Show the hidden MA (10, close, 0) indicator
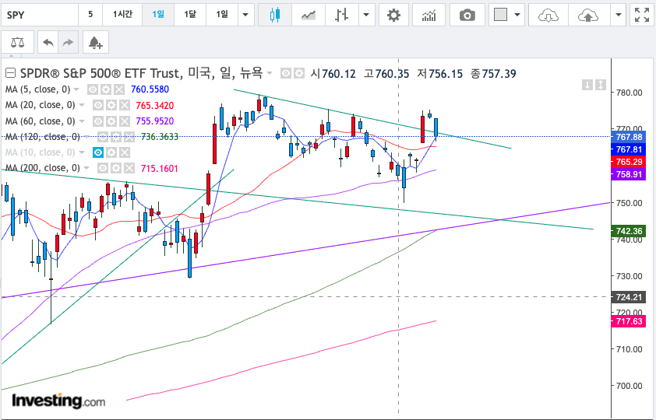Viewport: 656px width, 420px height. (x=97, y=152)
